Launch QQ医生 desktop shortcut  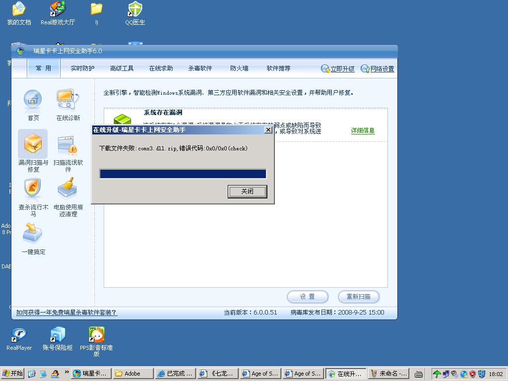coord(135,13)
